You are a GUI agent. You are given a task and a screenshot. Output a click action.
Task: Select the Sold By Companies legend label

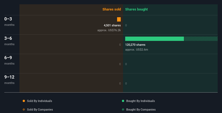pos(40,110)
